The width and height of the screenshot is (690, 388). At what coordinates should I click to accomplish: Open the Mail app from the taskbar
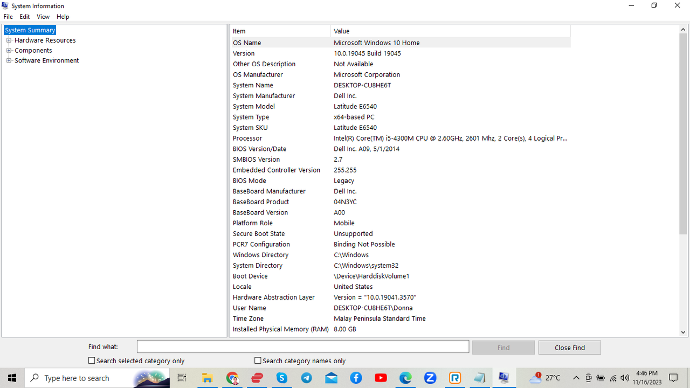(331, 378)
